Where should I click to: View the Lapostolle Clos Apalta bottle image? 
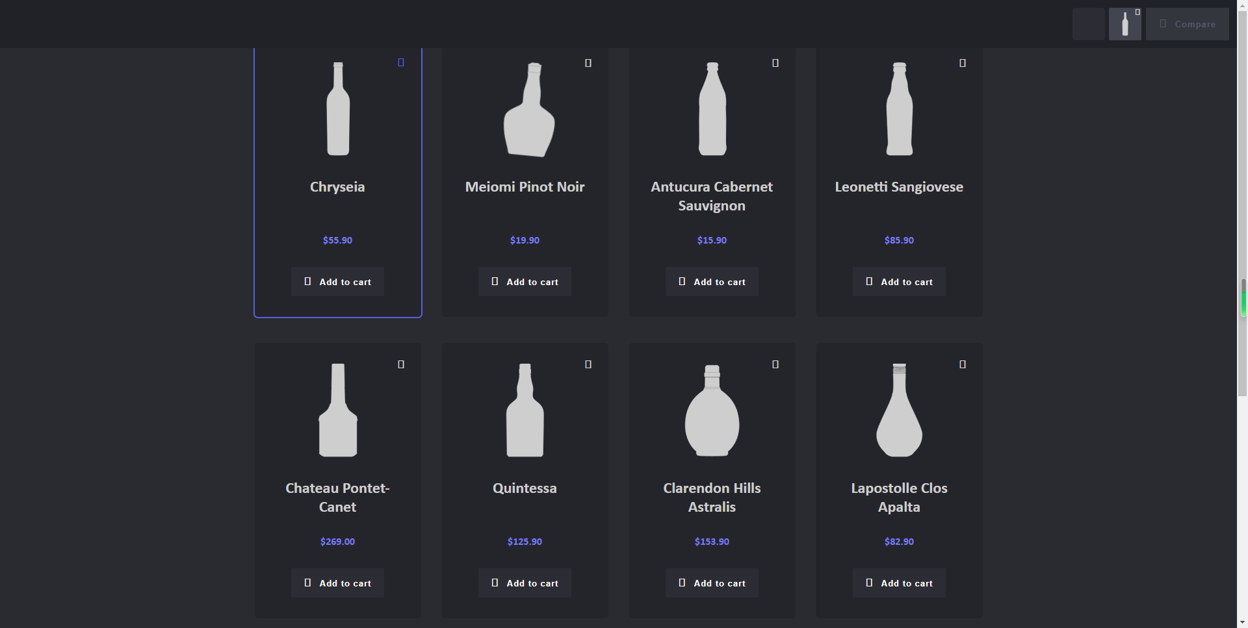pyautogui.click(x=900, y=410)
